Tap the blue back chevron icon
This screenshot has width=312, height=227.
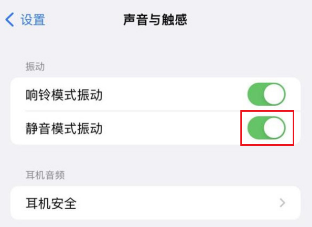pos(10,20)
